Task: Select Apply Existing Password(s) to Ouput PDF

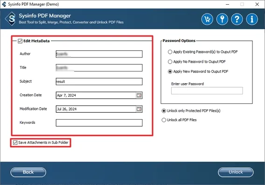Action: [170, 52]
